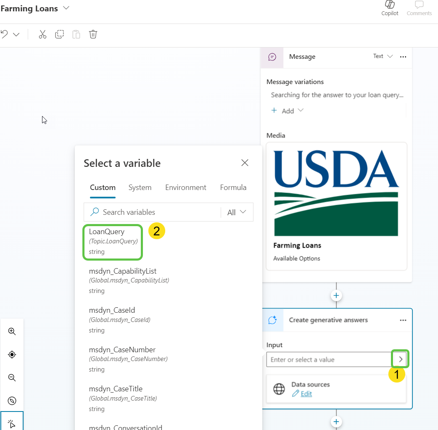The height and width of the screenshot is (430, 438).
Task: Switch to the Formula tab
Action: click(233, 187)
